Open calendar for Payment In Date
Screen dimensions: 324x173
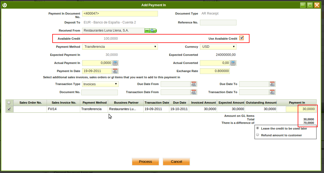tap(115, 71)
